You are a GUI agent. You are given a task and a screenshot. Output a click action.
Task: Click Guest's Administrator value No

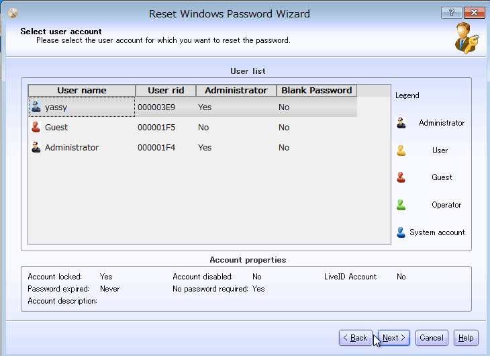(x=203, y=128)
